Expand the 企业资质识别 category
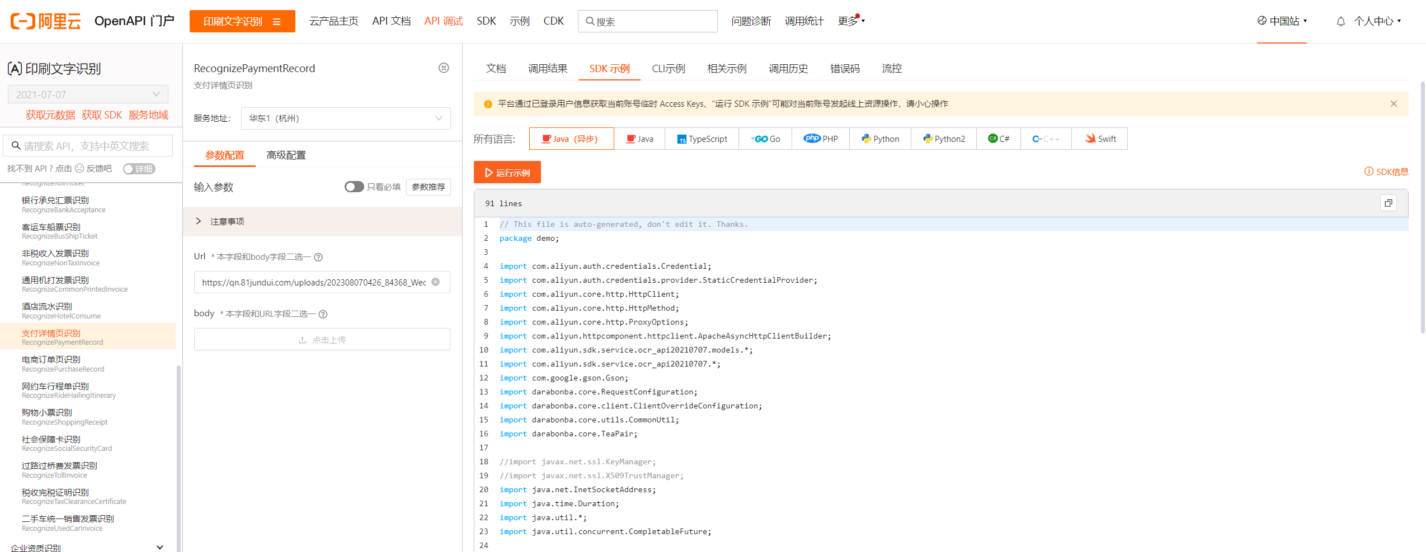The height and width of the screenshot is (552, 1426). pos(88,548)
